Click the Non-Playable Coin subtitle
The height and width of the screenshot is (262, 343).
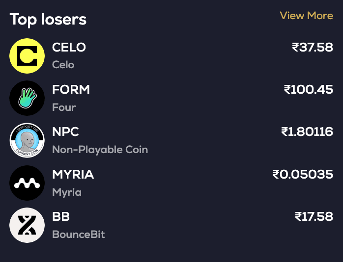pos(100,150)
